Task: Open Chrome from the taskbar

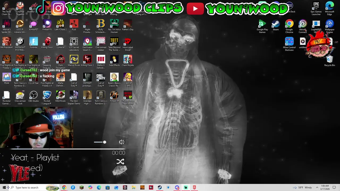Action: point(64,188)
